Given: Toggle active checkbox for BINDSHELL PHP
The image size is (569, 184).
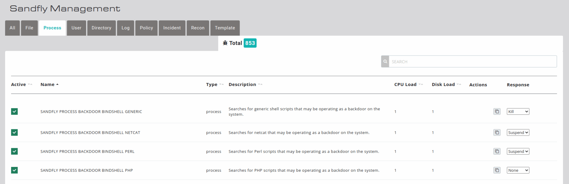Looking at the screenshot, I should coord(14,170).
